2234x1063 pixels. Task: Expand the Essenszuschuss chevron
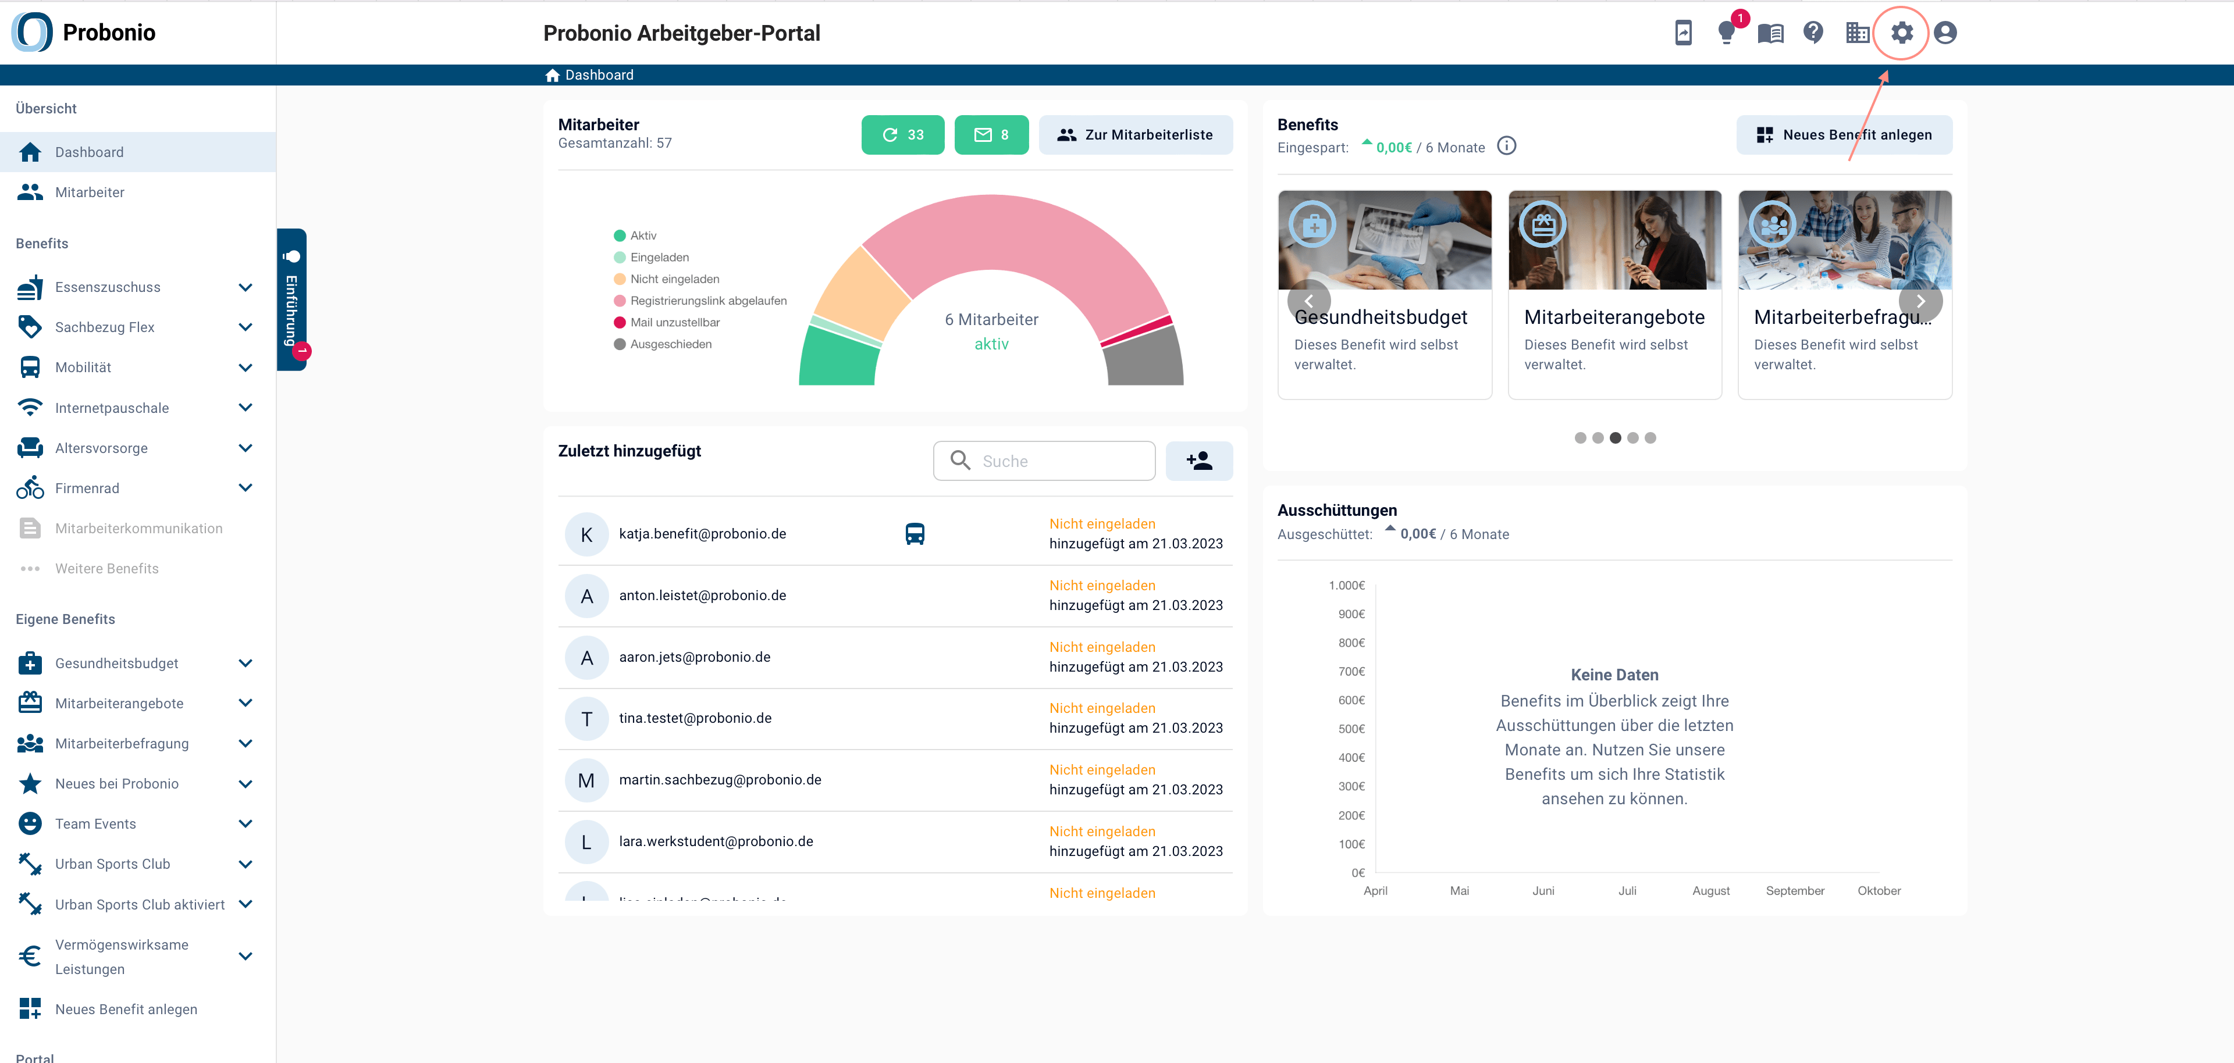coord(246,287)
